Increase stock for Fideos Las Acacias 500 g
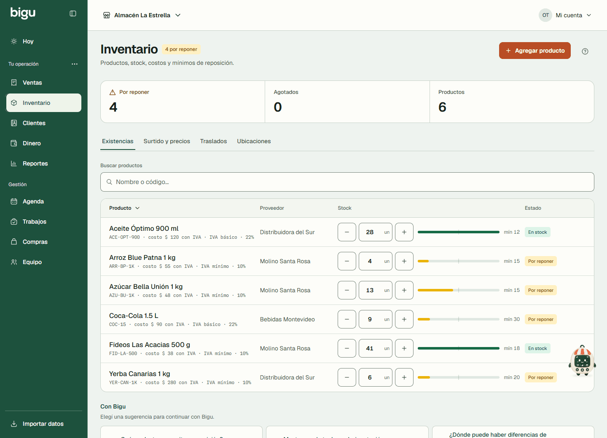The height and width of the screenshot is (438, 607). coord(404,348)
